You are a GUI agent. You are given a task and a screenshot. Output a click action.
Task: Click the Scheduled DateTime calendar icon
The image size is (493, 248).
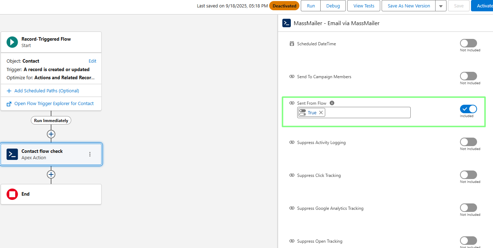292,44
